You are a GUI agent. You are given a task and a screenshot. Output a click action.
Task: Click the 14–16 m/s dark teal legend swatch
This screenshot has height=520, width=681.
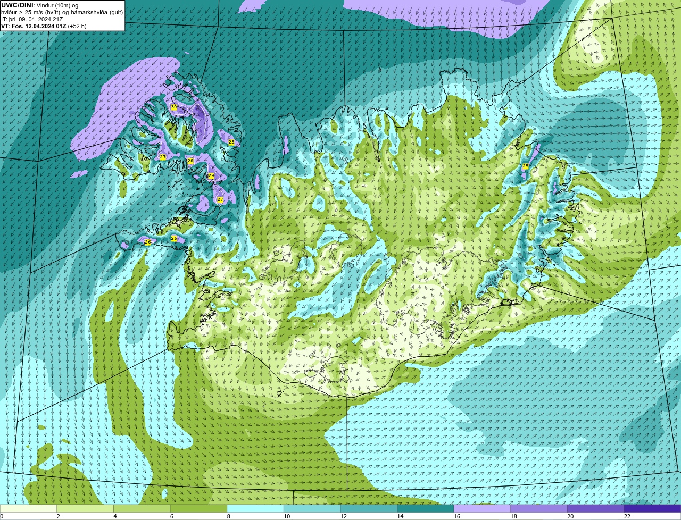(426, 508)
